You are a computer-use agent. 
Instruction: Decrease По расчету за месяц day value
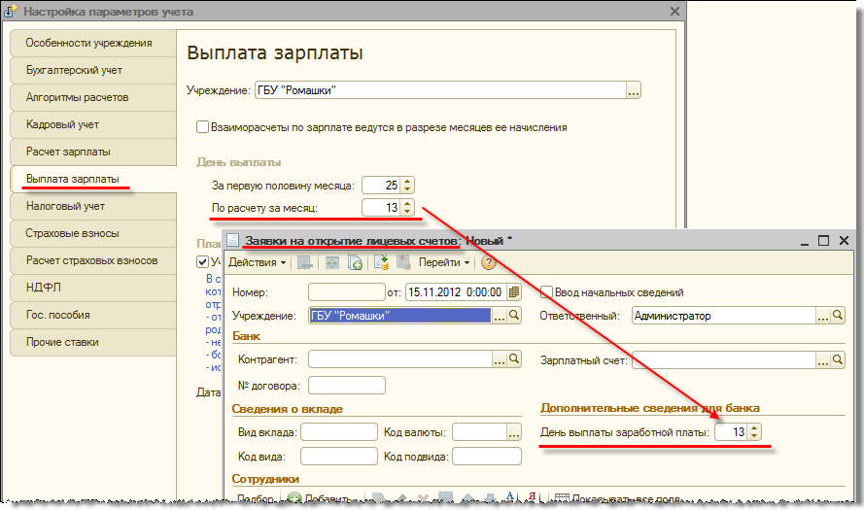407,212
